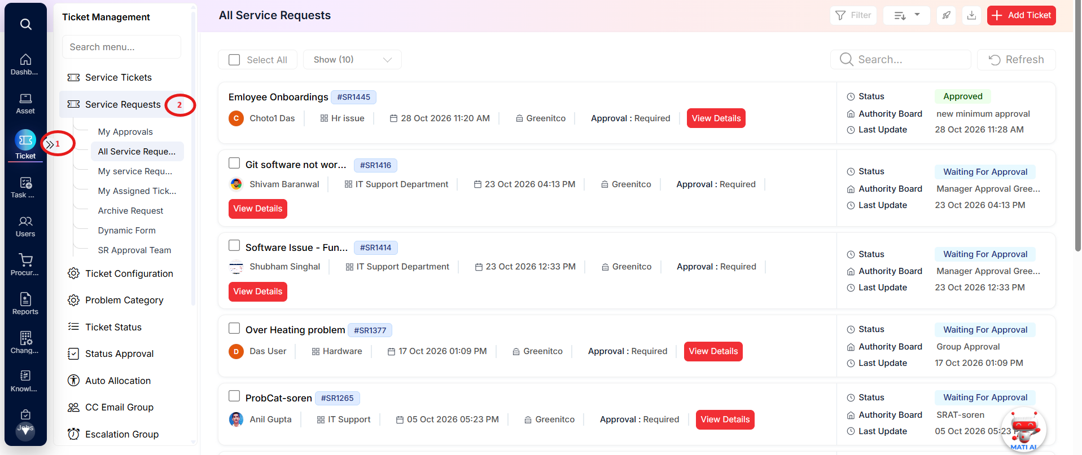Screen dimensions: 1082x455
Task: Click the Add Ticket button
Action: click(x=1021, y=15)
